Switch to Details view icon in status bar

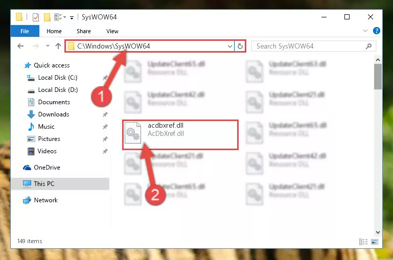click(363, 242)
